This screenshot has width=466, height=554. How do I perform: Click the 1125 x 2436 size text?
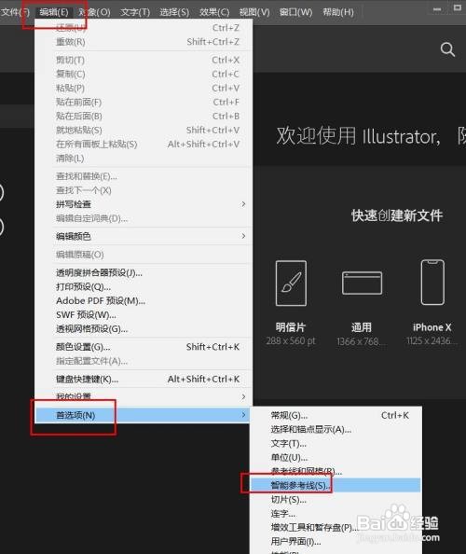[x=432, y=341]
